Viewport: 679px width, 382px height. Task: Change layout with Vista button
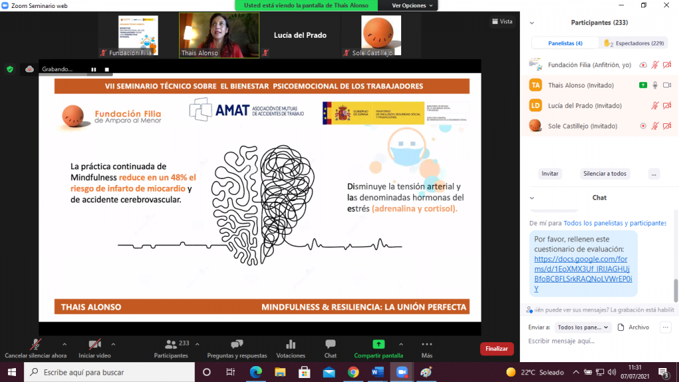pos(503,21)
